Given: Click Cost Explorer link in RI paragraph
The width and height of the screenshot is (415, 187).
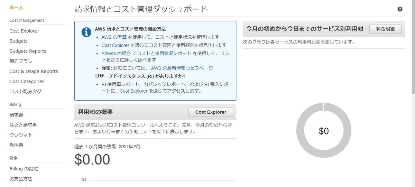Looking at the screenshot, I should [133, 91].
